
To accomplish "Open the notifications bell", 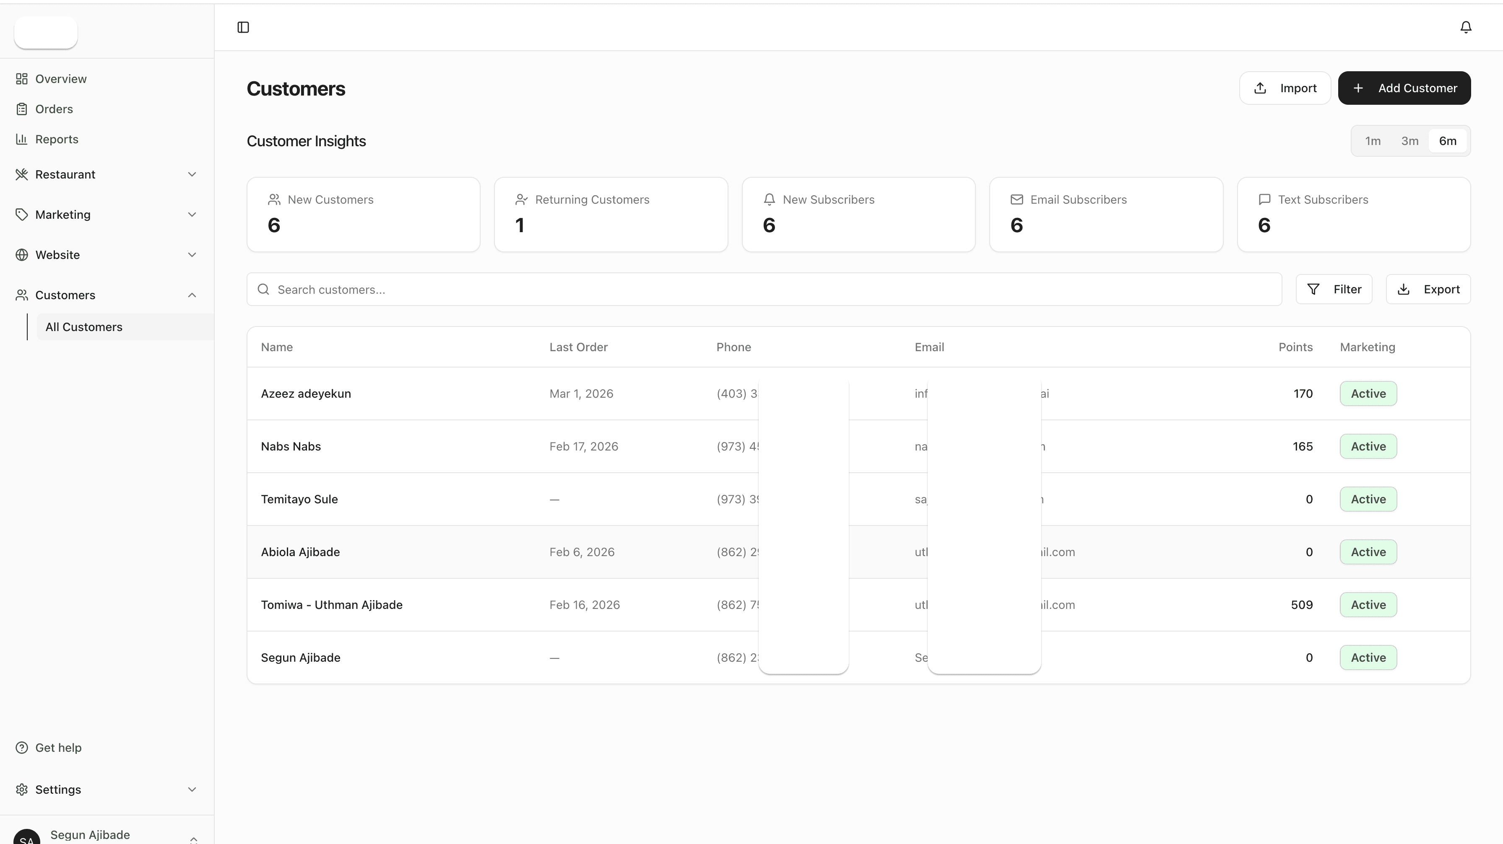I will (x=1466, y=27).
